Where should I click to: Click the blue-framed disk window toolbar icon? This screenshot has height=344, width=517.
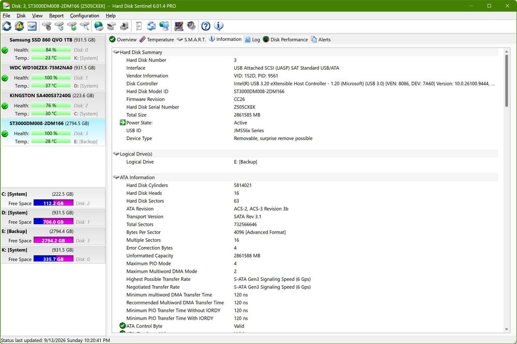(x=32, y=26)
